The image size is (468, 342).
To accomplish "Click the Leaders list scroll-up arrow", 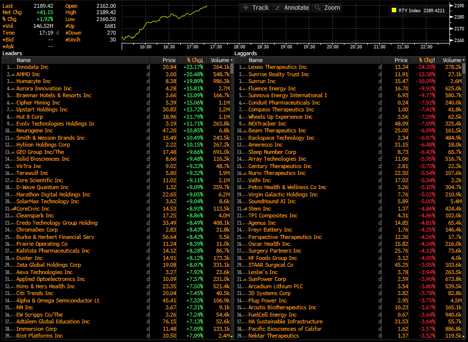I will (x=232, y=60).
